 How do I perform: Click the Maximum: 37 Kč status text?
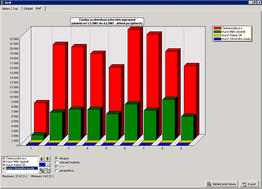[15, 176]
